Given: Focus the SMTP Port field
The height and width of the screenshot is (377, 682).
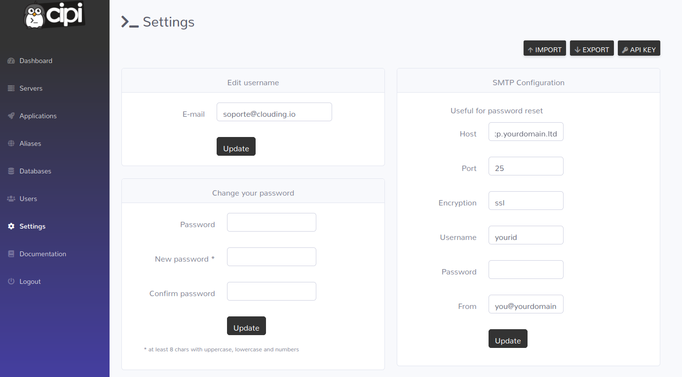Looking at the screenshot, I should click(526, 166).
